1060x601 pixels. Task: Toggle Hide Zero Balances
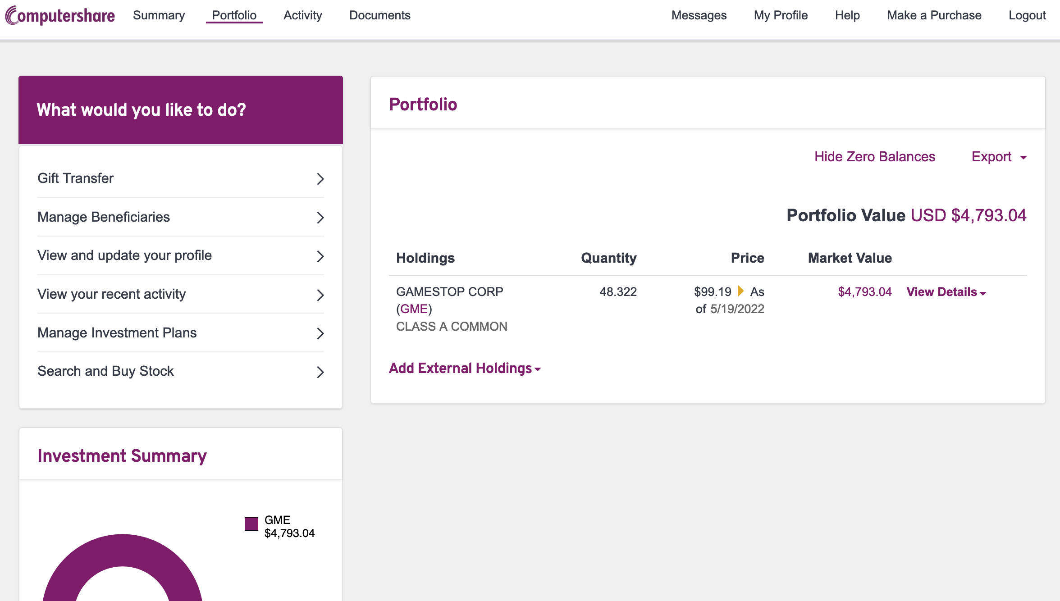[874, 157]
